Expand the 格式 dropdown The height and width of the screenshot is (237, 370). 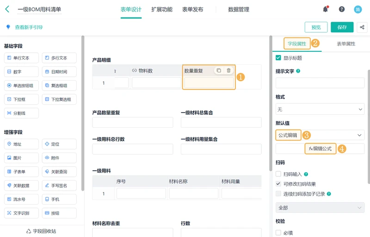320,109
